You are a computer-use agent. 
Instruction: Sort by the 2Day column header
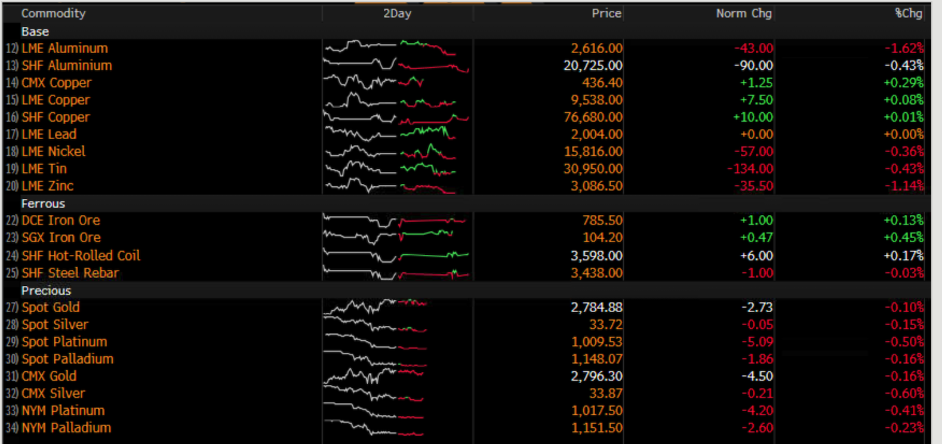397,13
